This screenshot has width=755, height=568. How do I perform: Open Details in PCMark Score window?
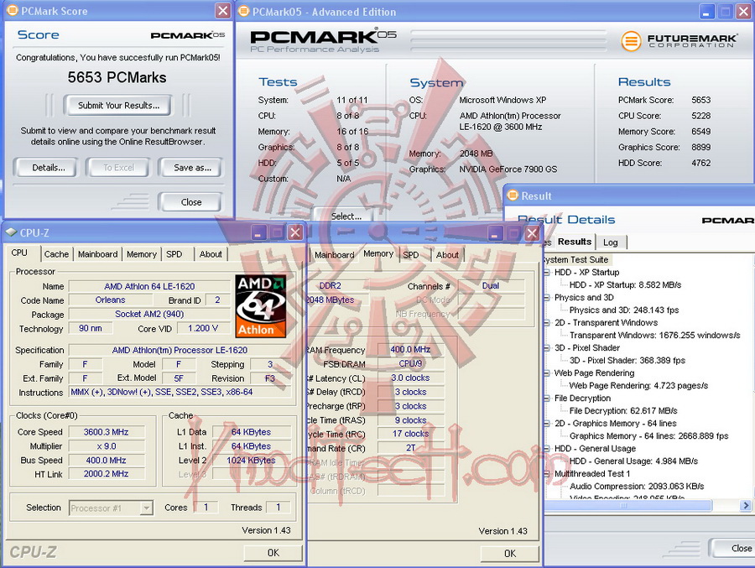(x=48, y=168)
